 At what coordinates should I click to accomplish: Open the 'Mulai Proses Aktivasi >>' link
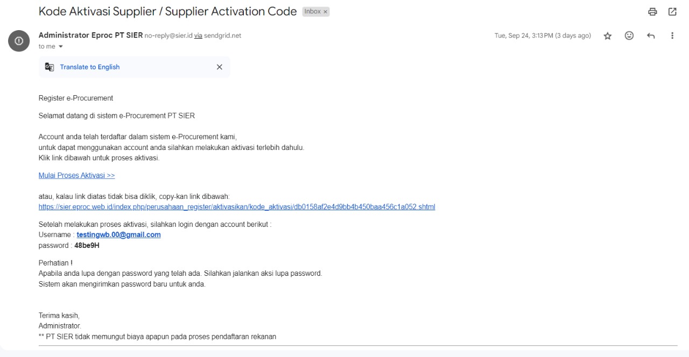[76, 175]
